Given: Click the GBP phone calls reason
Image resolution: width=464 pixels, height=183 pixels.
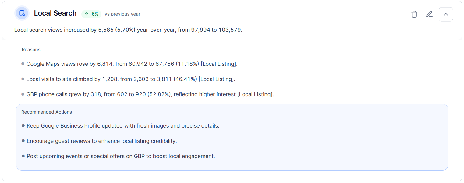Looking at the screenshot, I should [150, 94].
